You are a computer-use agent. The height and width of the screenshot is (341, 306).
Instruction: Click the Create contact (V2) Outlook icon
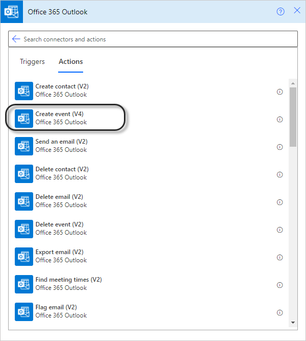[x=24, y=91]
